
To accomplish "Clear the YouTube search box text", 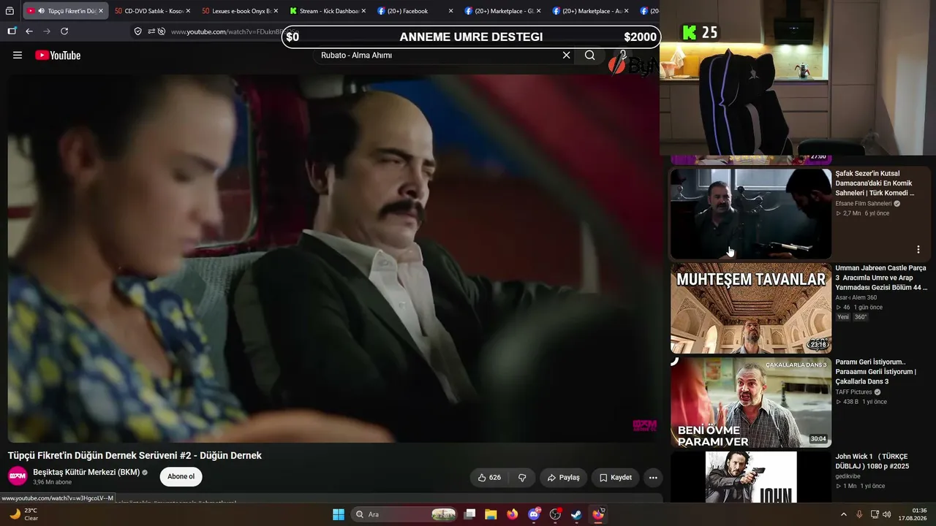I will click(566, 56).
